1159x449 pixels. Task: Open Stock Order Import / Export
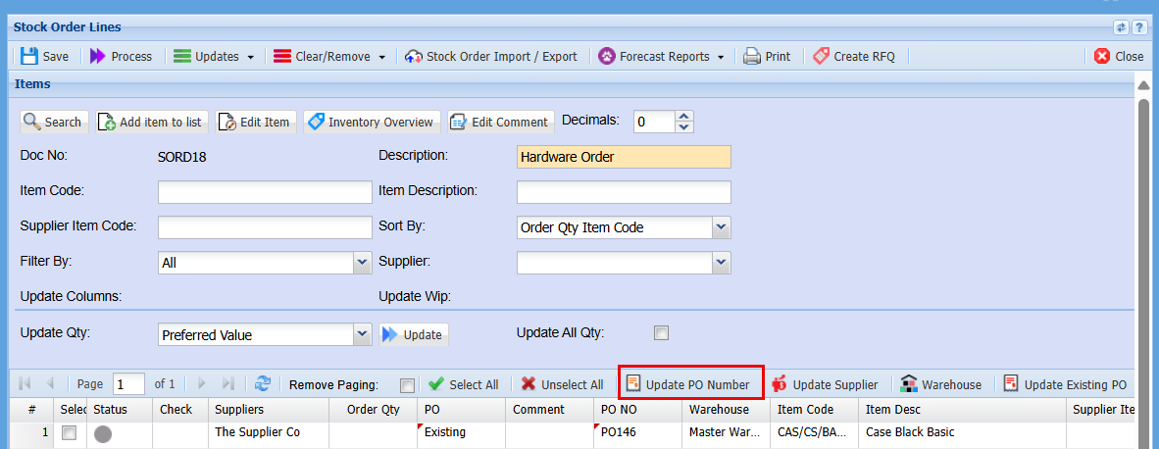pyautogui.click(x=491, y=56)
